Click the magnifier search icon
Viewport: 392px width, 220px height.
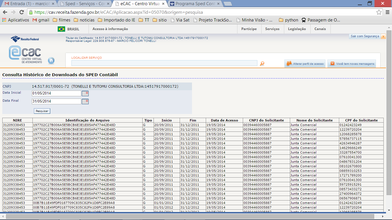pos(262,63)
